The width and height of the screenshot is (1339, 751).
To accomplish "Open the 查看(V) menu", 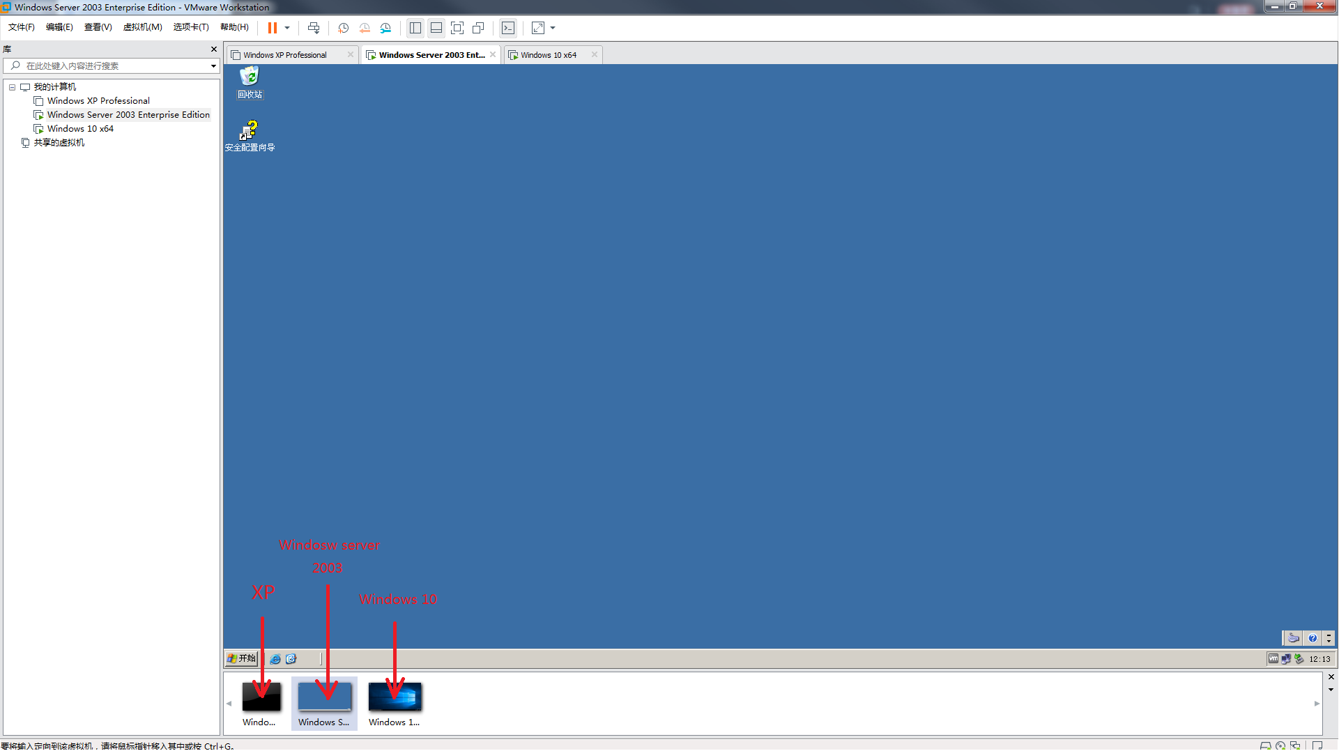I will click(98, 27).
